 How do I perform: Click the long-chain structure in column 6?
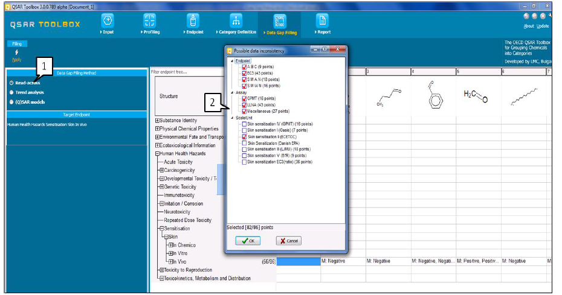pos(524,97)
